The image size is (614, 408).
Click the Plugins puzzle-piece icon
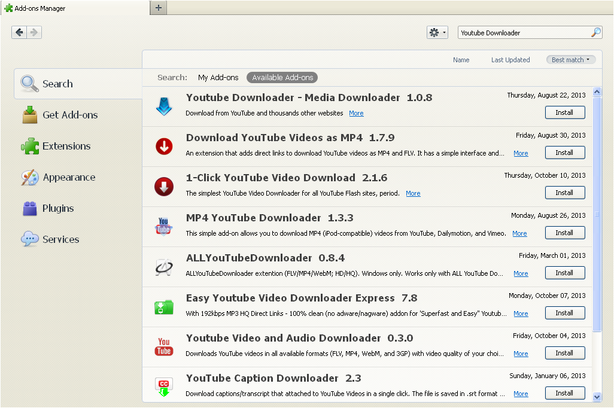click(30, 208)
